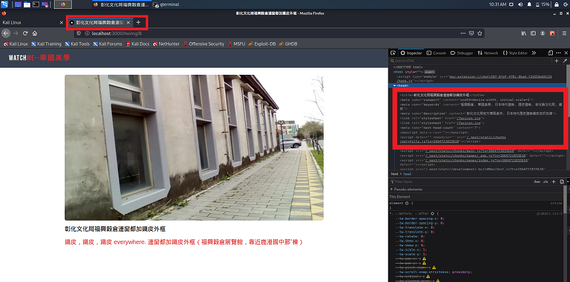Toggle print media simulation icon
Image resolution: width=570 pixels, height=282 pixels.
pos(562,182)
